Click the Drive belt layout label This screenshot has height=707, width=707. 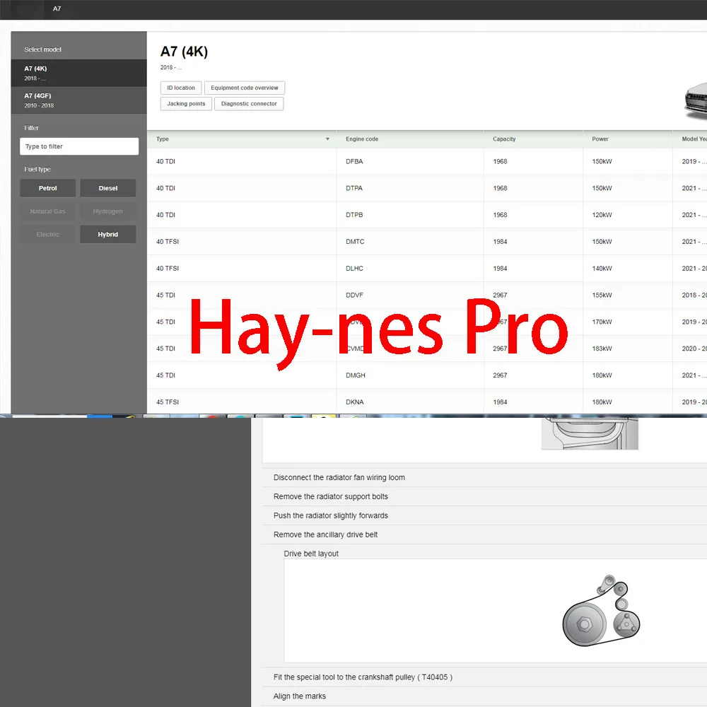(311, 554)
